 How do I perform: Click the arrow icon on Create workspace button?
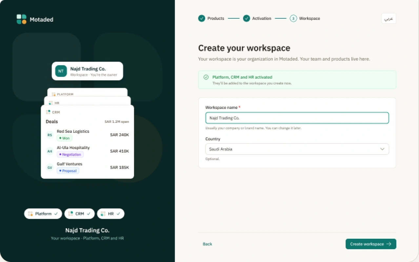tap(389, 244)
